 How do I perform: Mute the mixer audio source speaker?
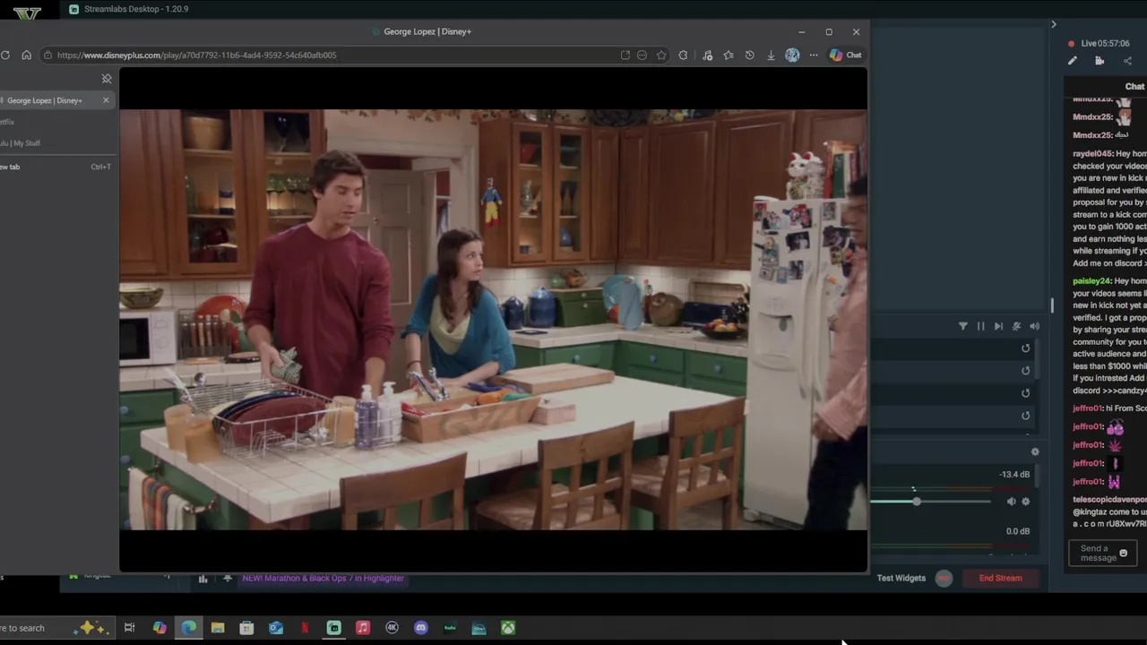1011,502
